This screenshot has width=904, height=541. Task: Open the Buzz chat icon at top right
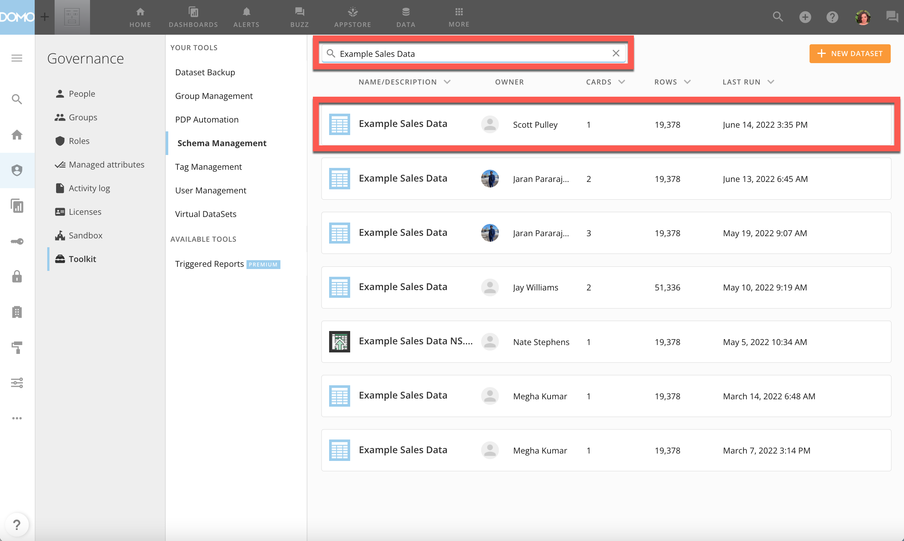point(892,17)
